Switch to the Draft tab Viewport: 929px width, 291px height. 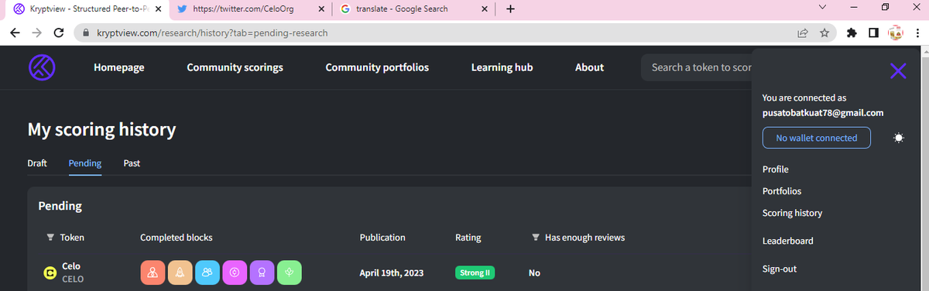(37, 163)
